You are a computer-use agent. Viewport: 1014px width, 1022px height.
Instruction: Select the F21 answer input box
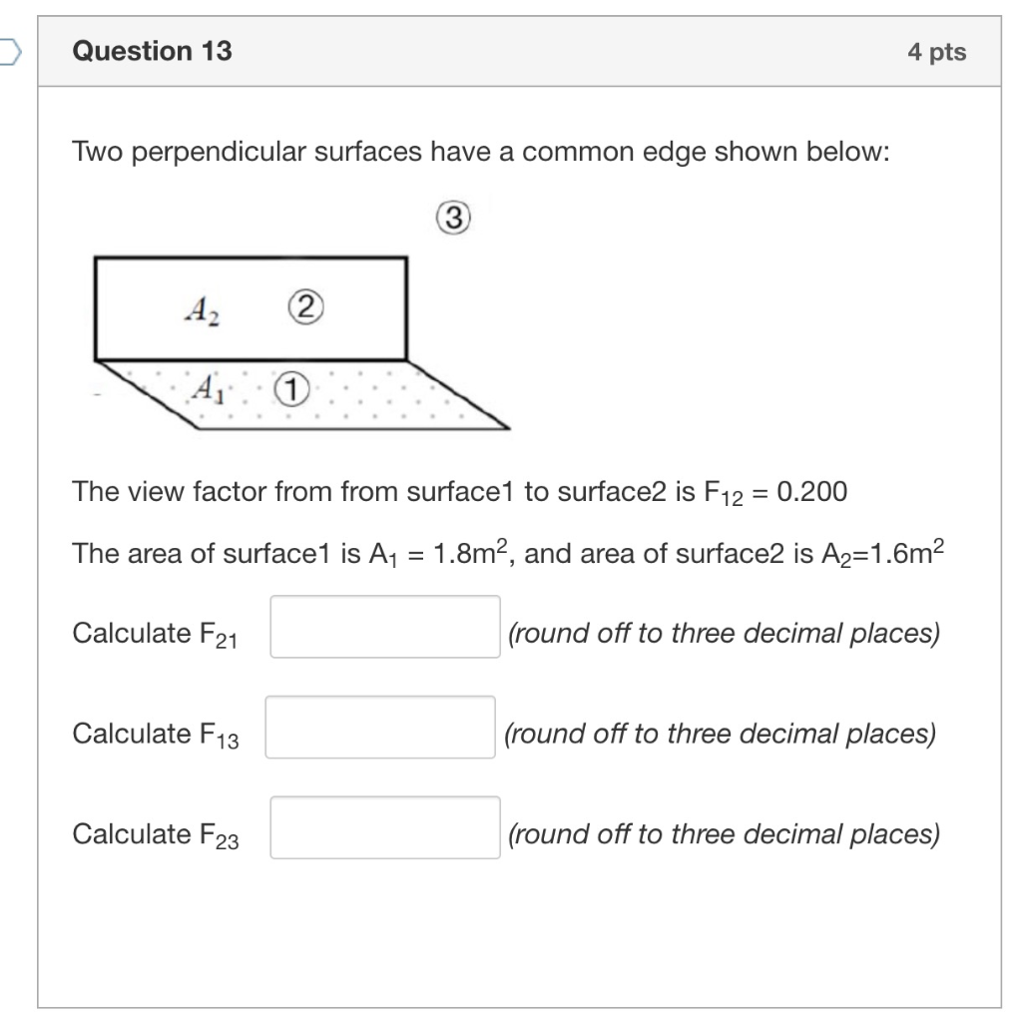pyautogui.click(x=384, y=628)
